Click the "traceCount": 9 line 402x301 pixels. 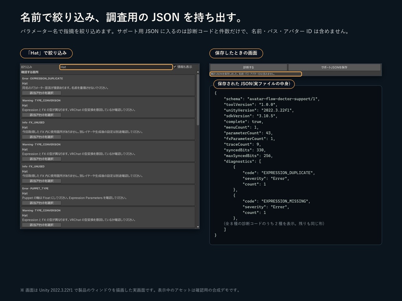[x=242, y=144]
